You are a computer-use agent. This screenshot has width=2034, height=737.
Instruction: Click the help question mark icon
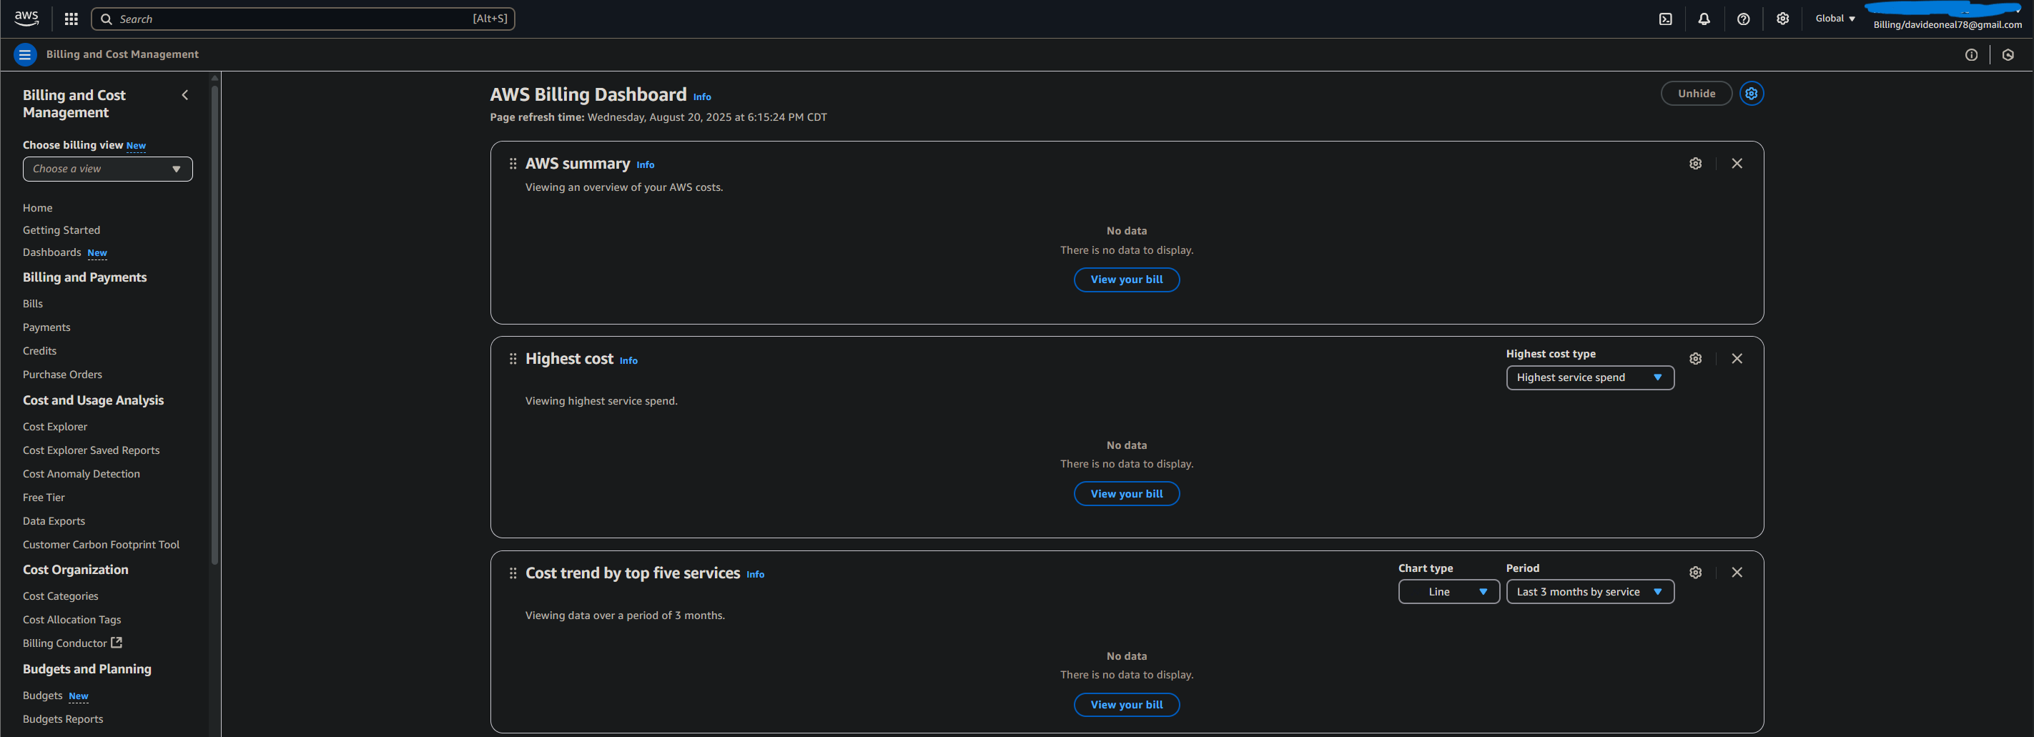tap(1744, 19)
